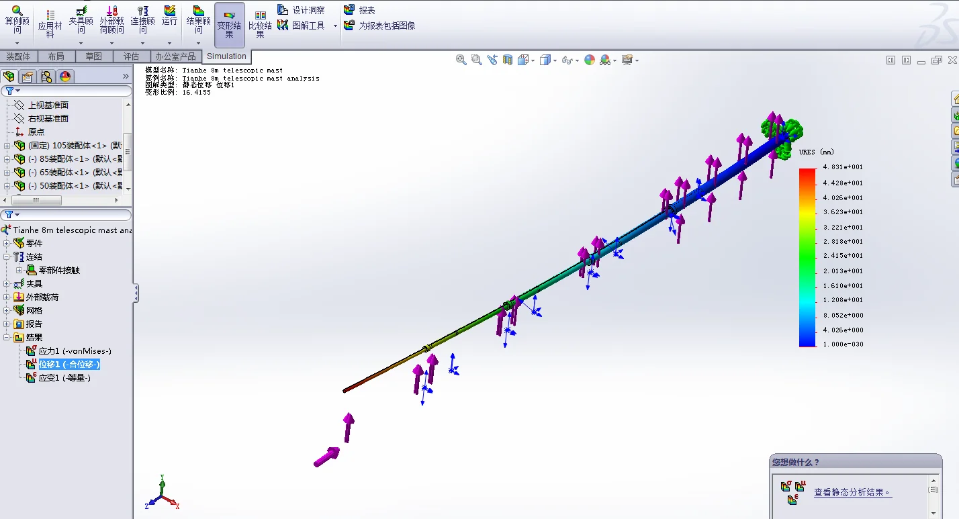Switch to the 草图 tab

pyautogui.click(x=93, y=56)
